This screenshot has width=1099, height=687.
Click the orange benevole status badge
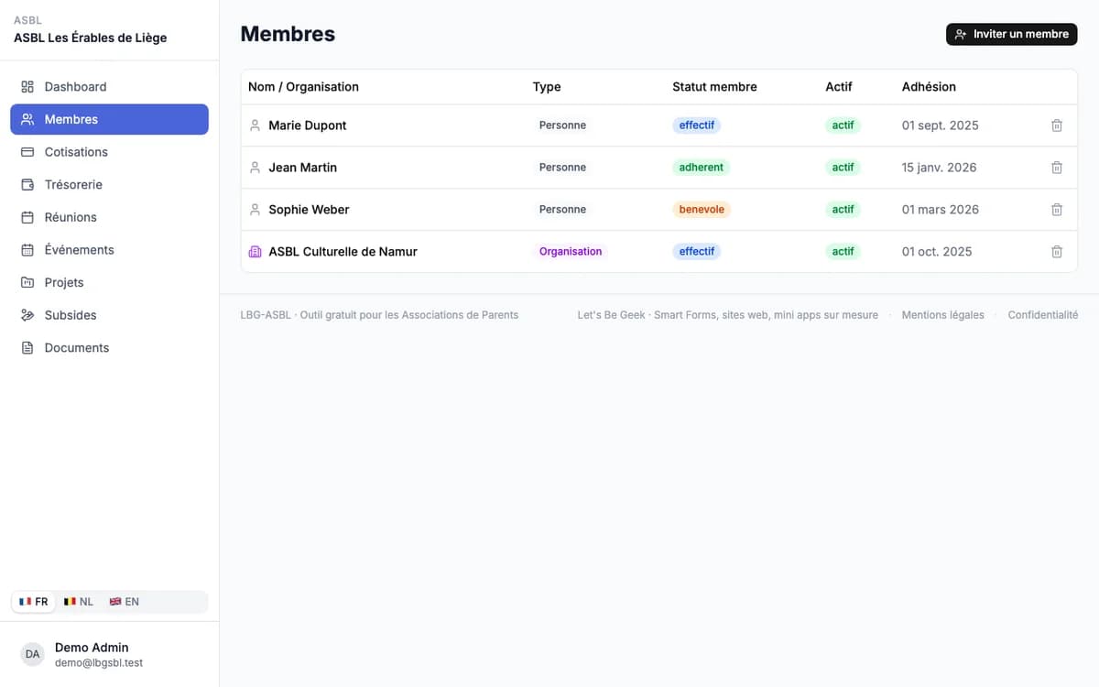(x=702, y=210)
